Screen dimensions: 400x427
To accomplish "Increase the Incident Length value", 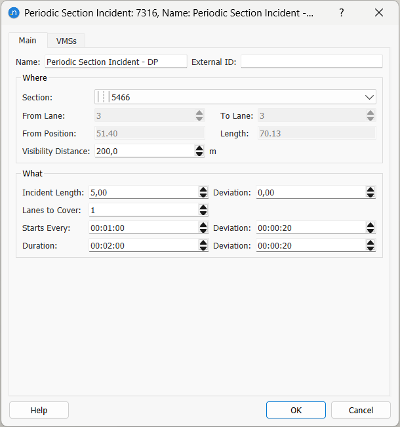I will click(203, 189).
